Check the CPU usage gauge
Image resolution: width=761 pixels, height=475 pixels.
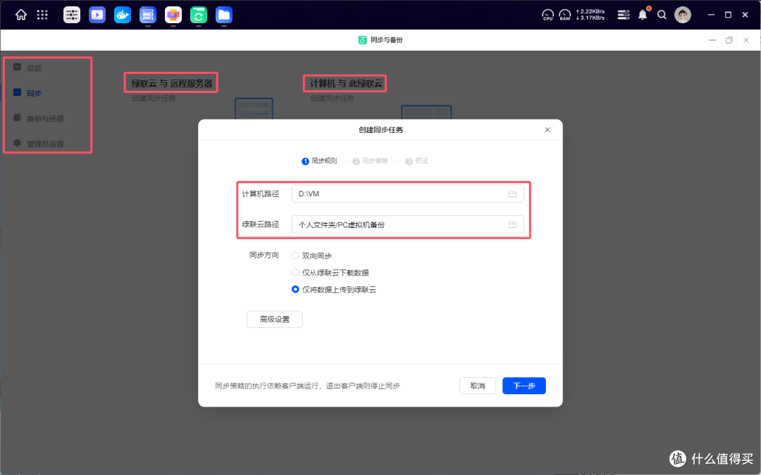point(547,15)
